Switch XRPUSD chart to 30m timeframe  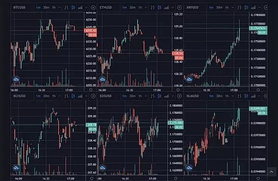(x=219, y=7)
